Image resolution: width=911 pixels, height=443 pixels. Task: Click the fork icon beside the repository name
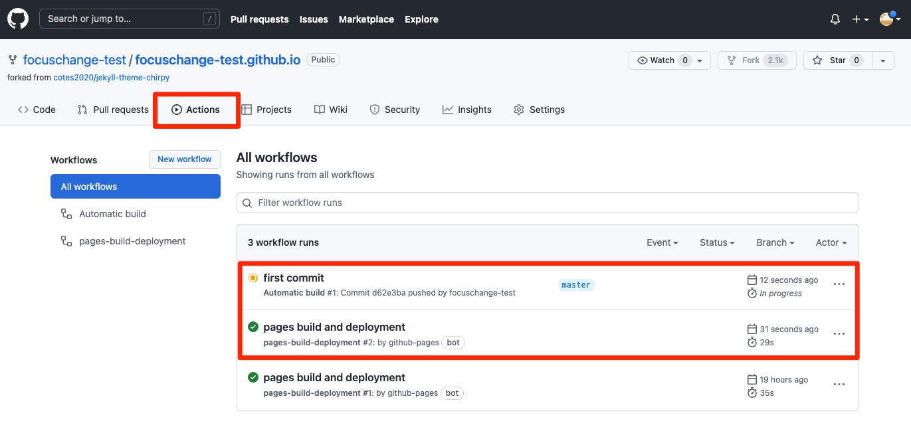[13, 60]
